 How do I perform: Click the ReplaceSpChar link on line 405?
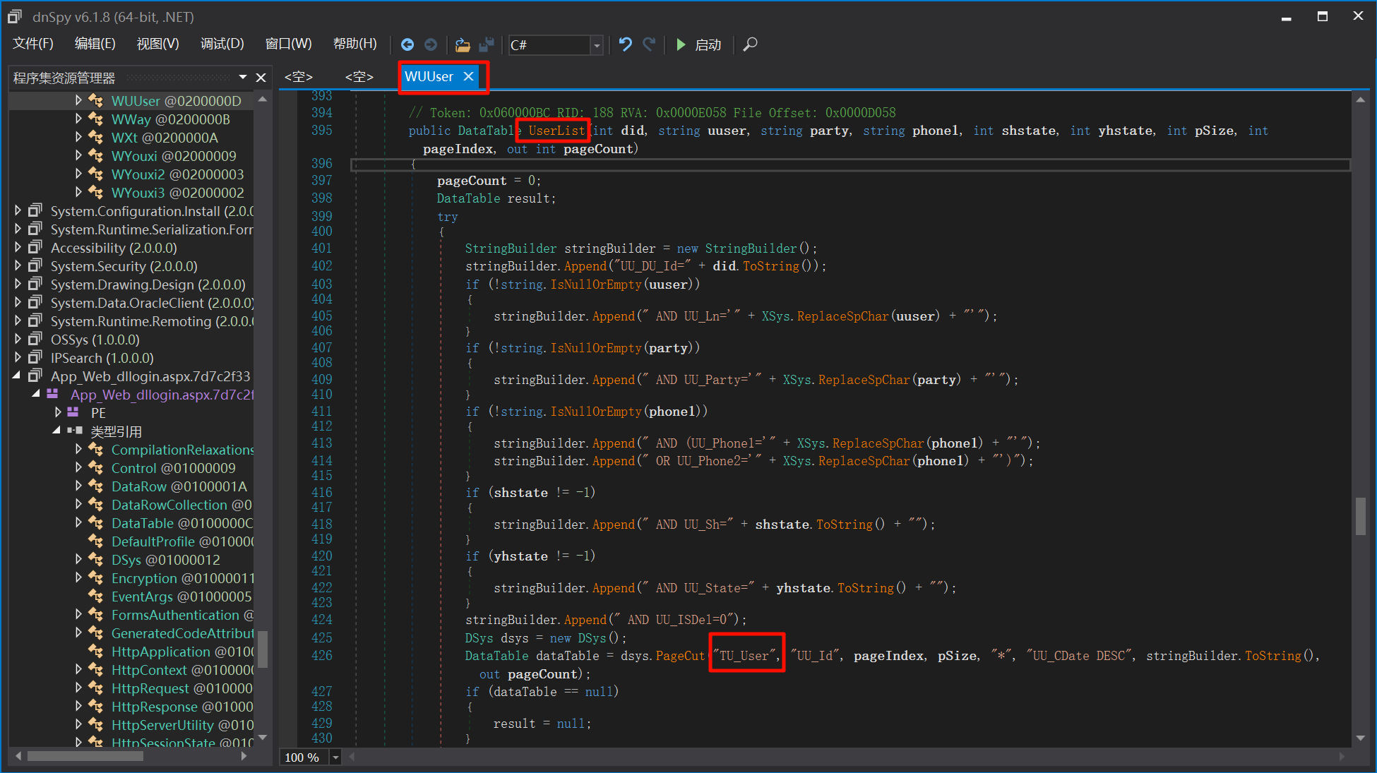(842, 316)
